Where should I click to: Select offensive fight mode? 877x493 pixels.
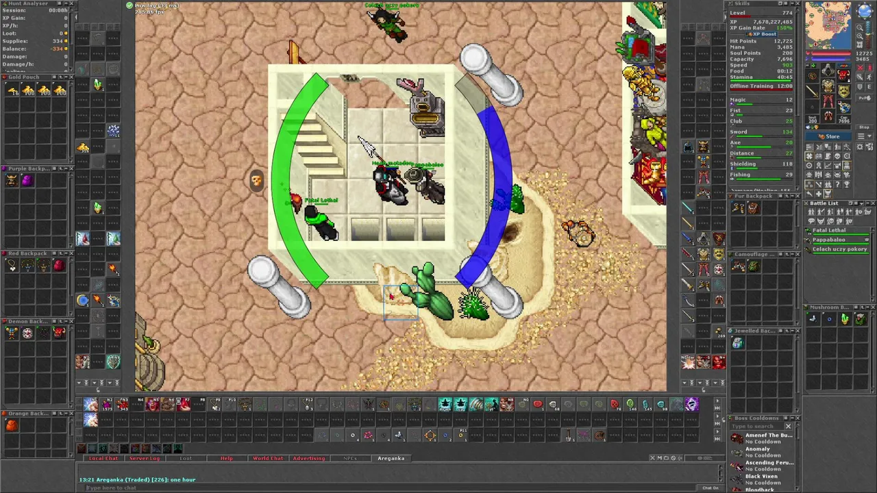[x=860, y=67]
